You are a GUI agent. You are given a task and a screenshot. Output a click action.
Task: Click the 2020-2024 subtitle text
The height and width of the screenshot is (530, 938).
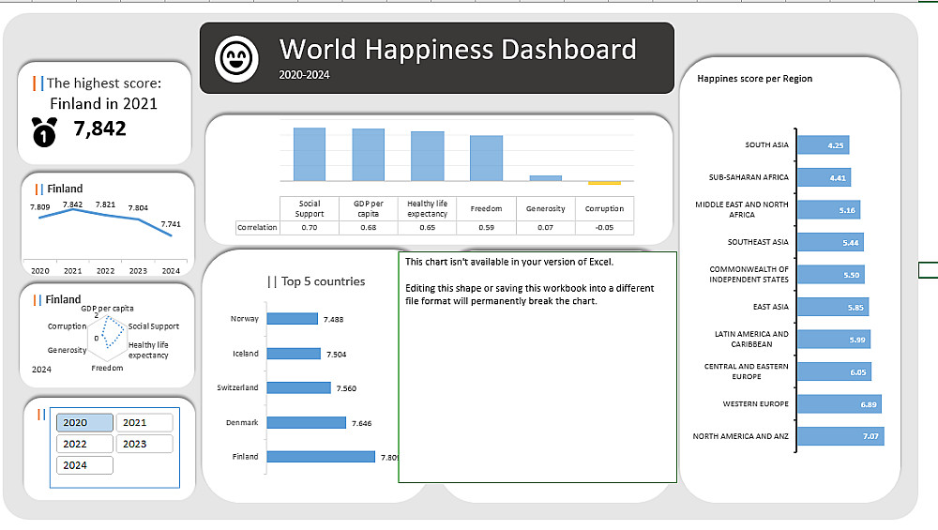click(x=304, y=75)
